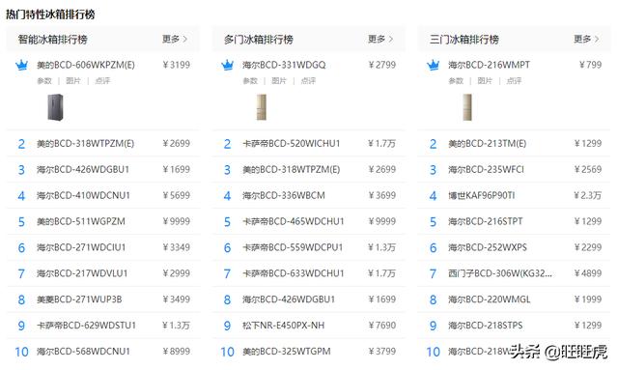Screen dimensions: 618x370
Task: Select 卡萨帝BCD-559WDCPU1 entry
Action: point(293,247)
